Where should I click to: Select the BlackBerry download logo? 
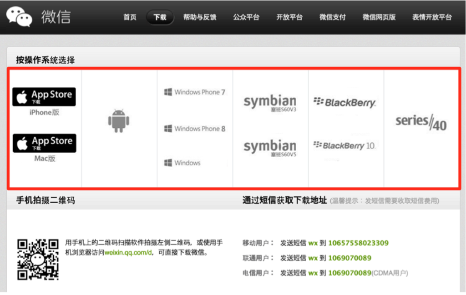pos(345,102)
